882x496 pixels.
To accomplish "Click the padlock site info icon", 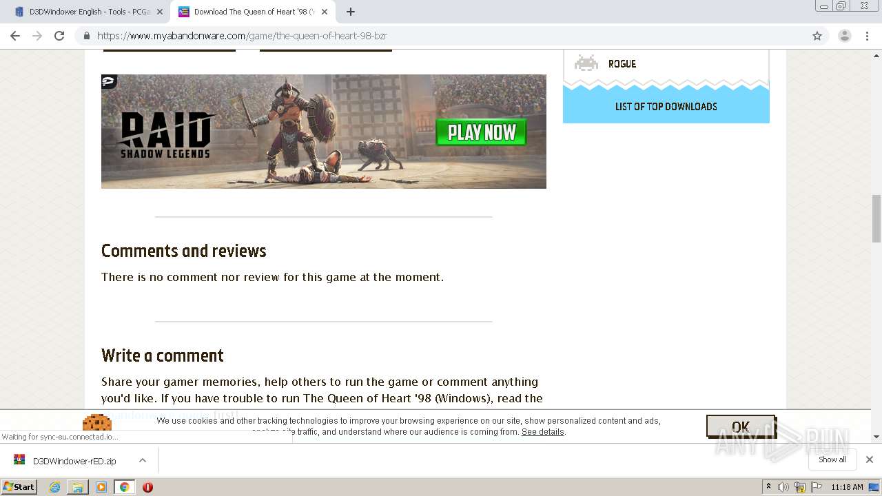I will (x=87, y=36).
